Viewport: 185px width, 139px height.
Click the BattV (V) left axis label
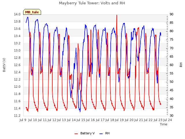4,65
